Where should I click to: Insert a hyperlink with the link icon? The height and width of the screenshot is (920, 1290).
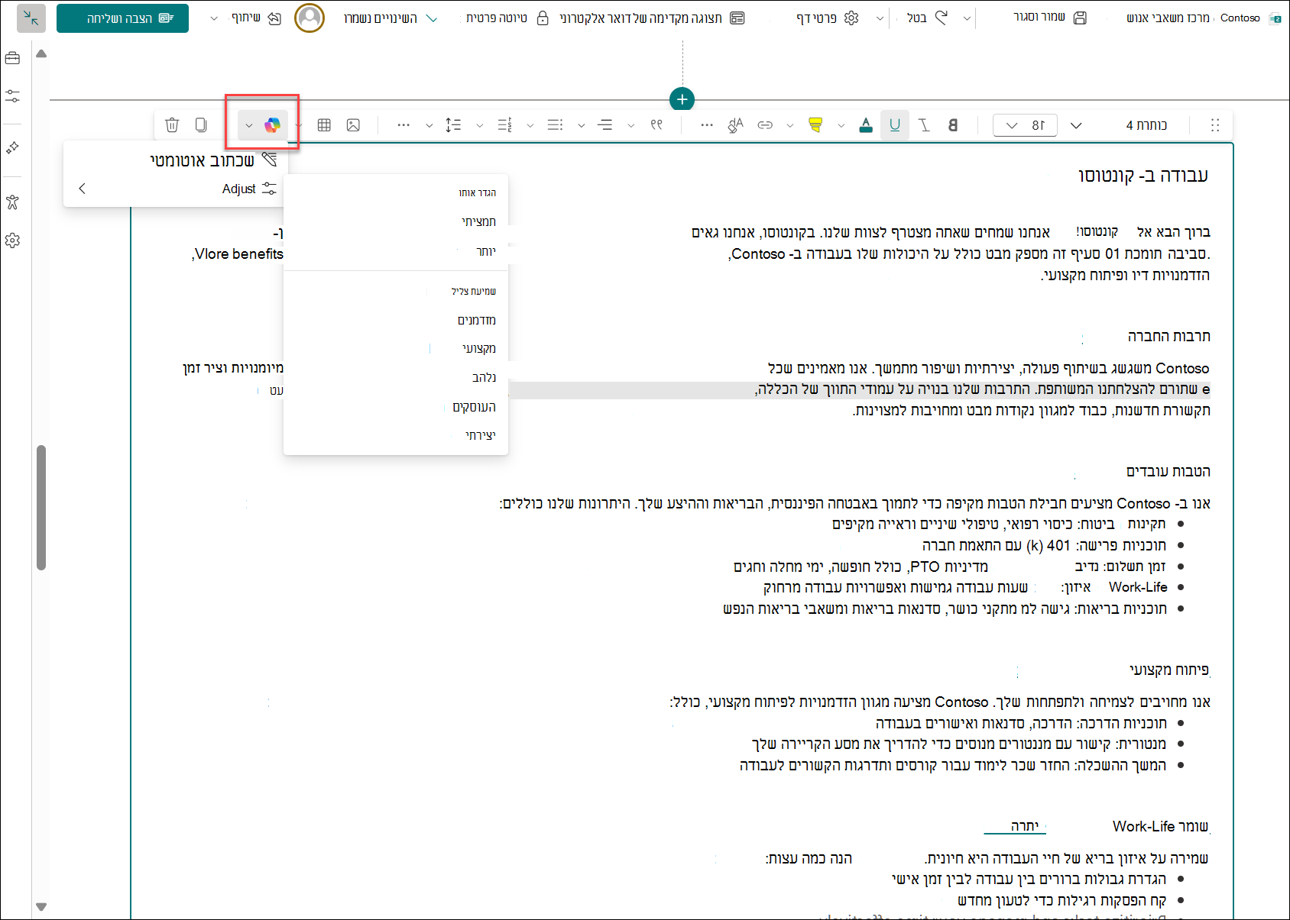pyautogui.click(x=765, y=125)
